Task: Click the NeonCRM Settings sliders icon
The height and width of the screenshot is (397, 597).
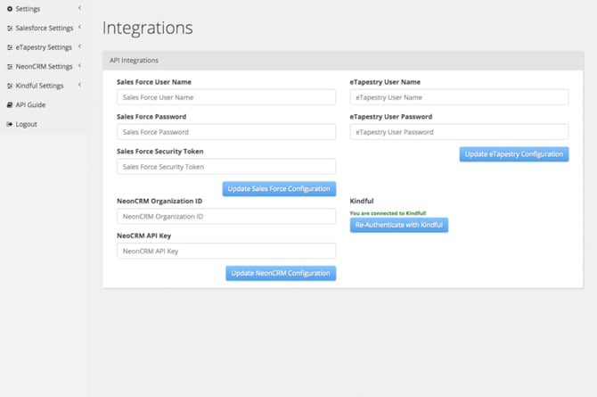Action: 10,67
